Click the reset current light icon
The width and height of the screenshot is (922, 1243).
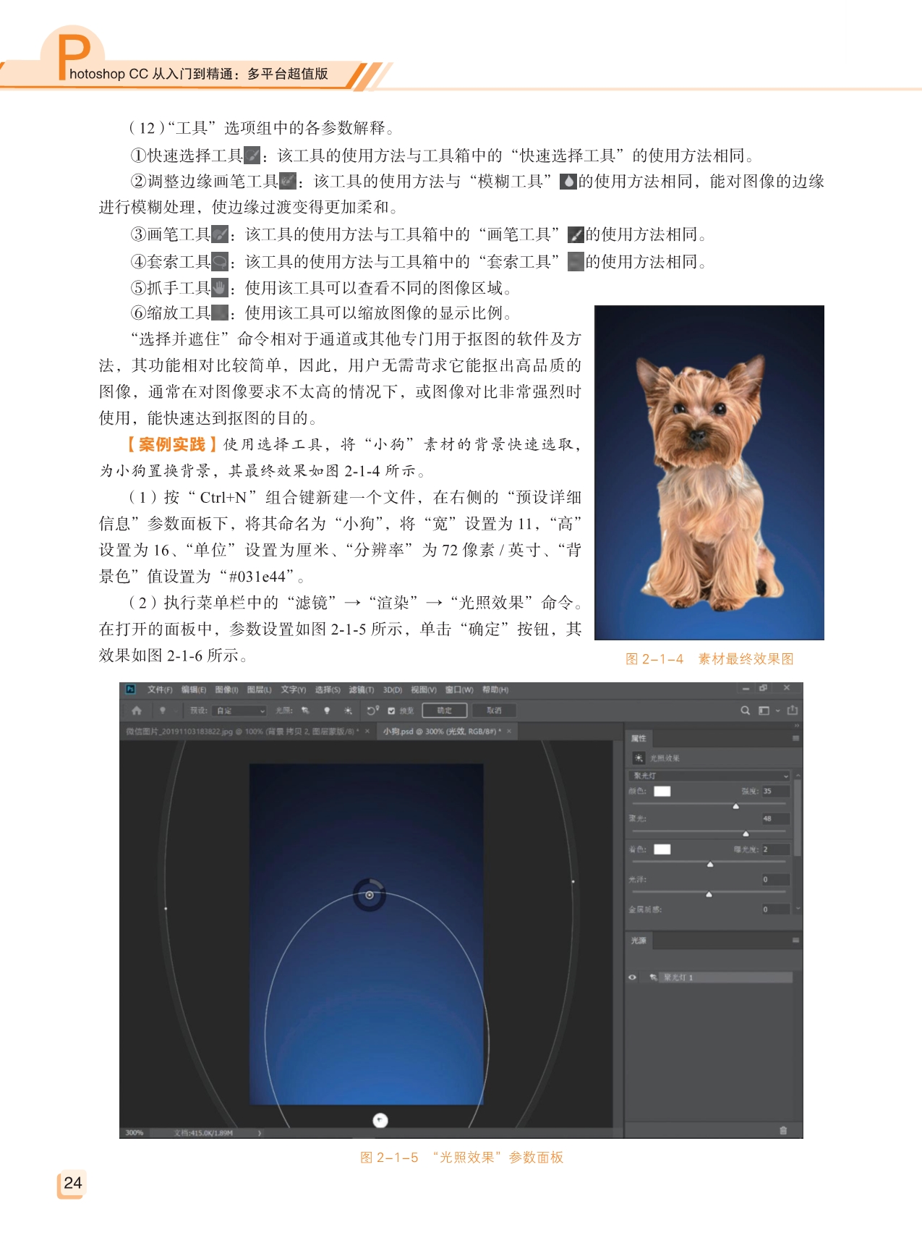(x=372, y=710)
